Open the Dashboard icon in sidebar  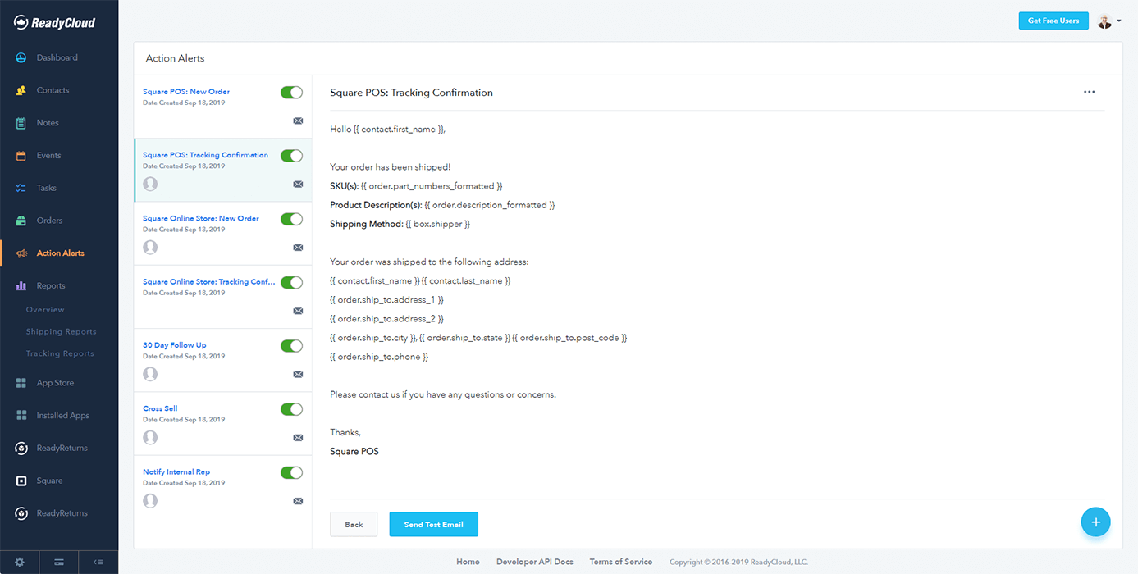click(21, 57)
